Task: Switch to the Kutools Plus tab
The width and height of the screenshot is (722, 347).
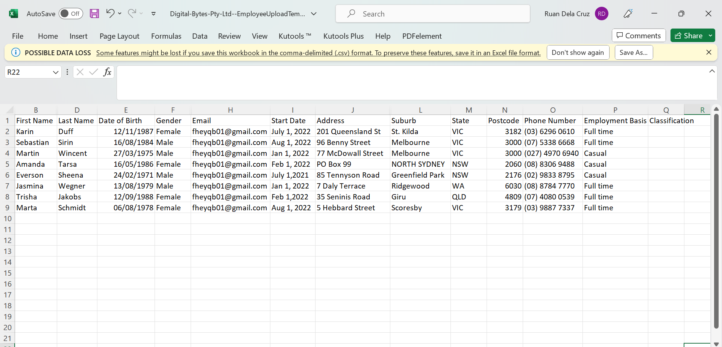Action: (343, 36)
